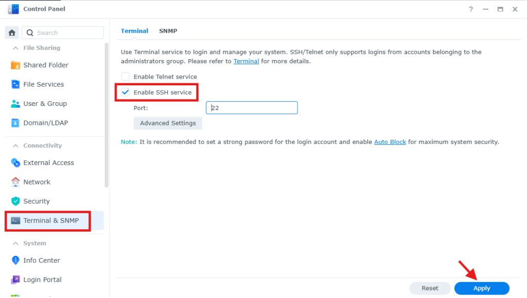Viewport: 527px width, 298px height.
Task: Open the Security shield item
Action: coord(37,201)
